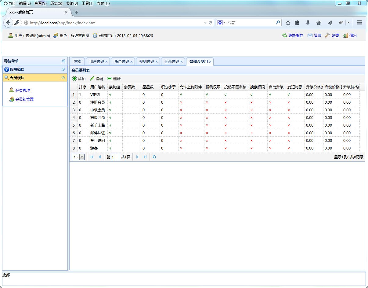Open a new browser tab with plus

click(x=76, y=12)
